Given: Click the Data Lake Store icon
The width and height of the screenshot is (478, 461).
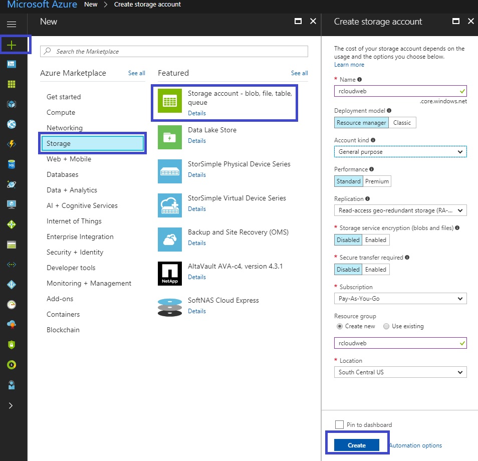Looking at the screenshot, I should pos(170,137).
